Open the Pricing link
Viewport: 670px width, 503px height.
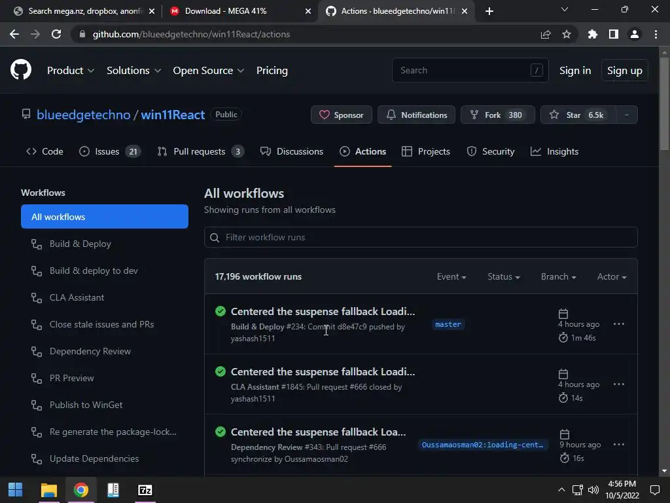pos(272,71)
